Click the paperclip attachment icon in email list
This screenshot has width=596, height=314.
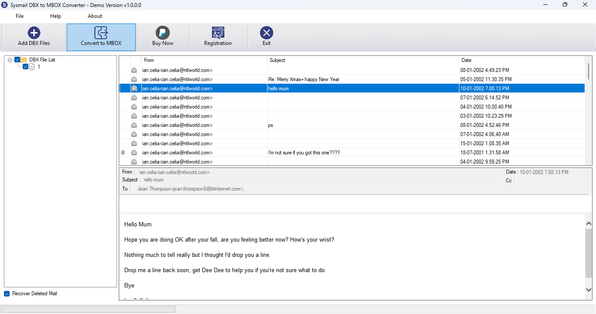123,153
